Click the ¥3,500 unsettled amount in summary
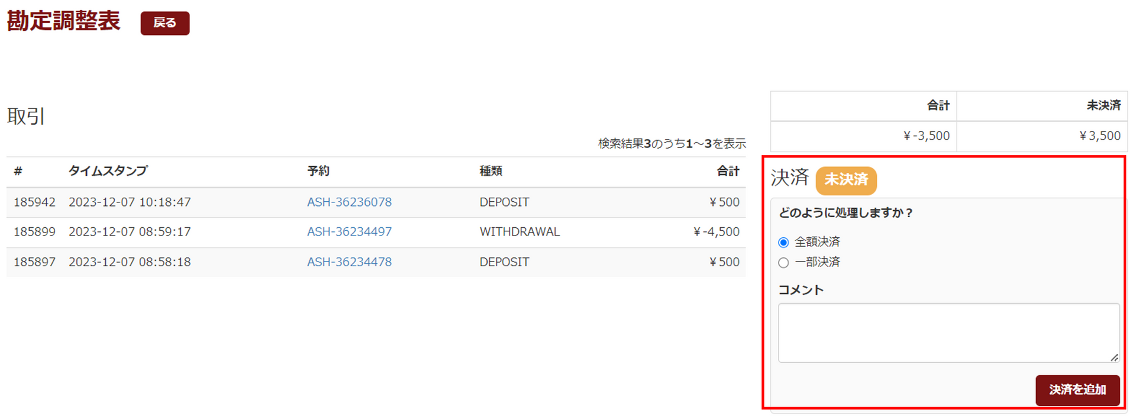This screenshot has width=1136, height=419. pyautogui.click(x=1099, y=136)
